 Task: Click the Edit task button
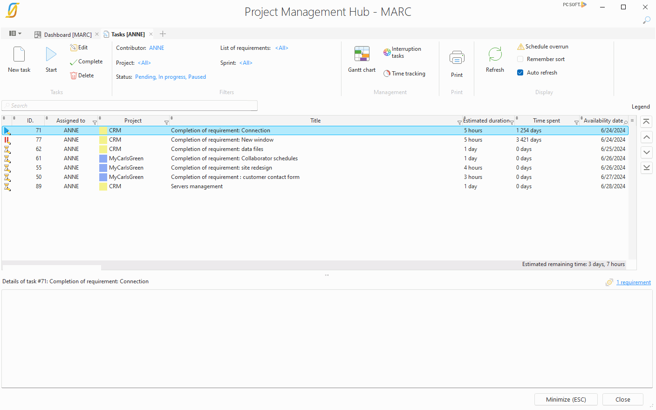tap(79, 48)
